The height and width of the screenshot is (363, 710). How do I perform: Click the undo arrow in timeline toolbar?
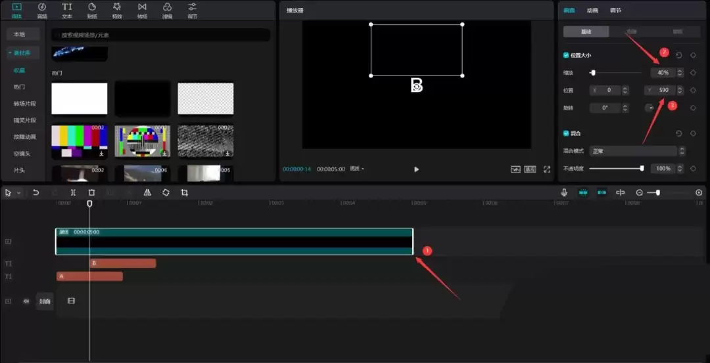click(x=36, y=192)
